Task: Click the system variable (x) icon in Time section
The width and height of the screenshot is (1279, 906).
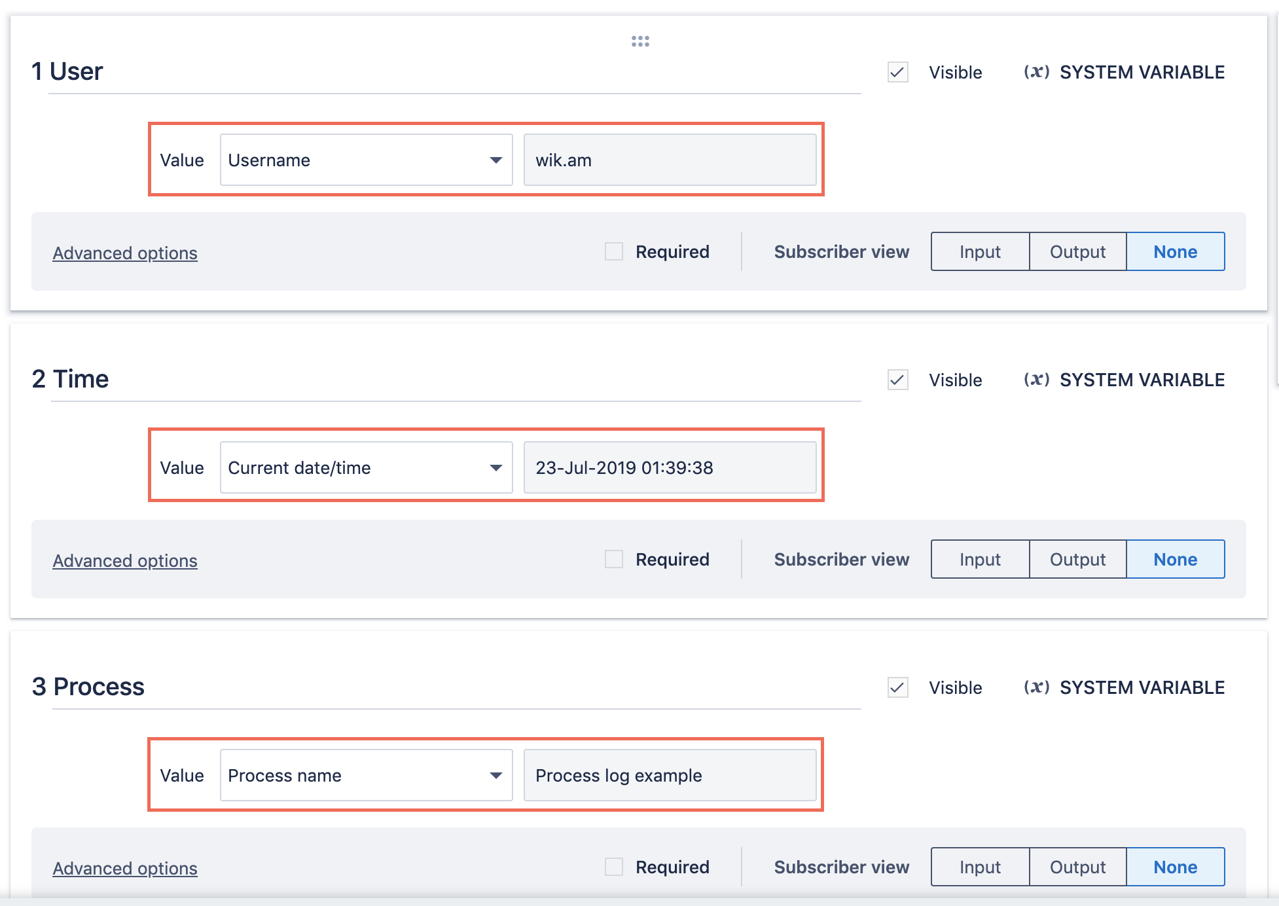Action: 1036,380
